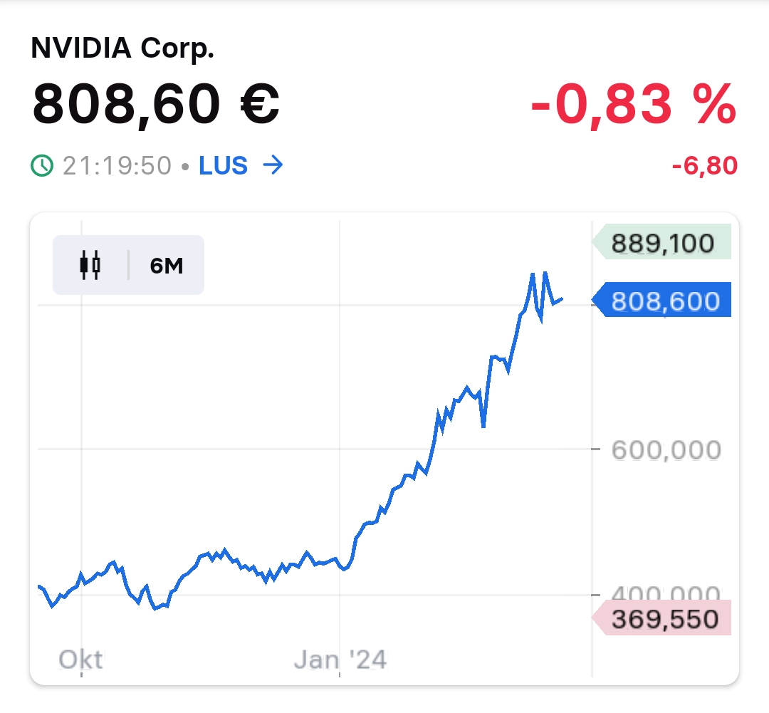Select the pink 369,550 low label
Viewport: 769px width, 713px height.
[x=662, y=619]
